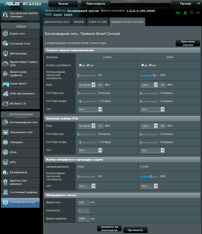Click the Internet globe icon
This screenshot has width=202, height=234.
pyautogui.click(x=5, y=142)
